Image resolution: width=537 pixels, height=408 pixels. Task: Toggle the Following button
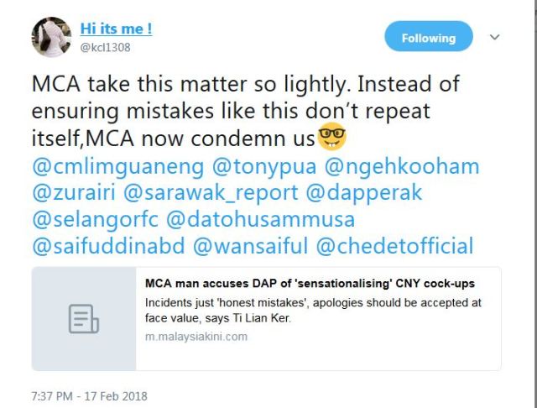pyautogui.click(x=428, y=38)
